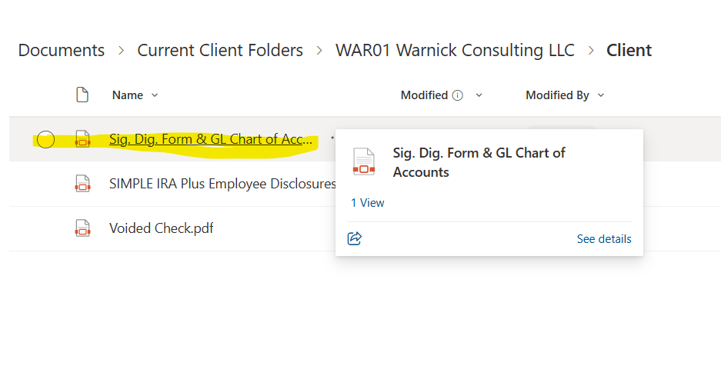
Task: Click See details in hover card
Action: tap(604, 239)
